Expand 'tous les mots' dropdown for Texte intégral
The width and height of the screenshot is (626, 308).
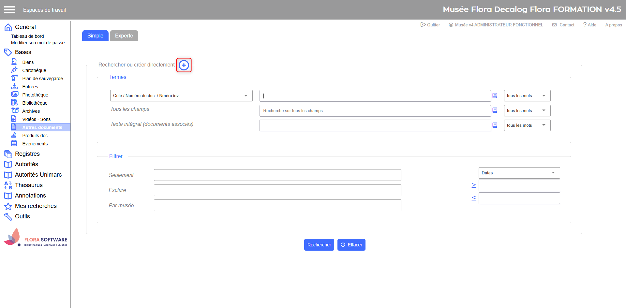[x=527, y=125]
